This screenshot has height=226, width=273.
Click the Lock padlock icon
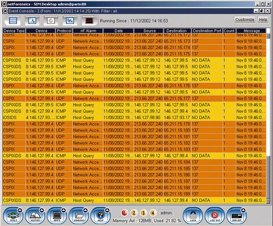(x=191, y=216)
